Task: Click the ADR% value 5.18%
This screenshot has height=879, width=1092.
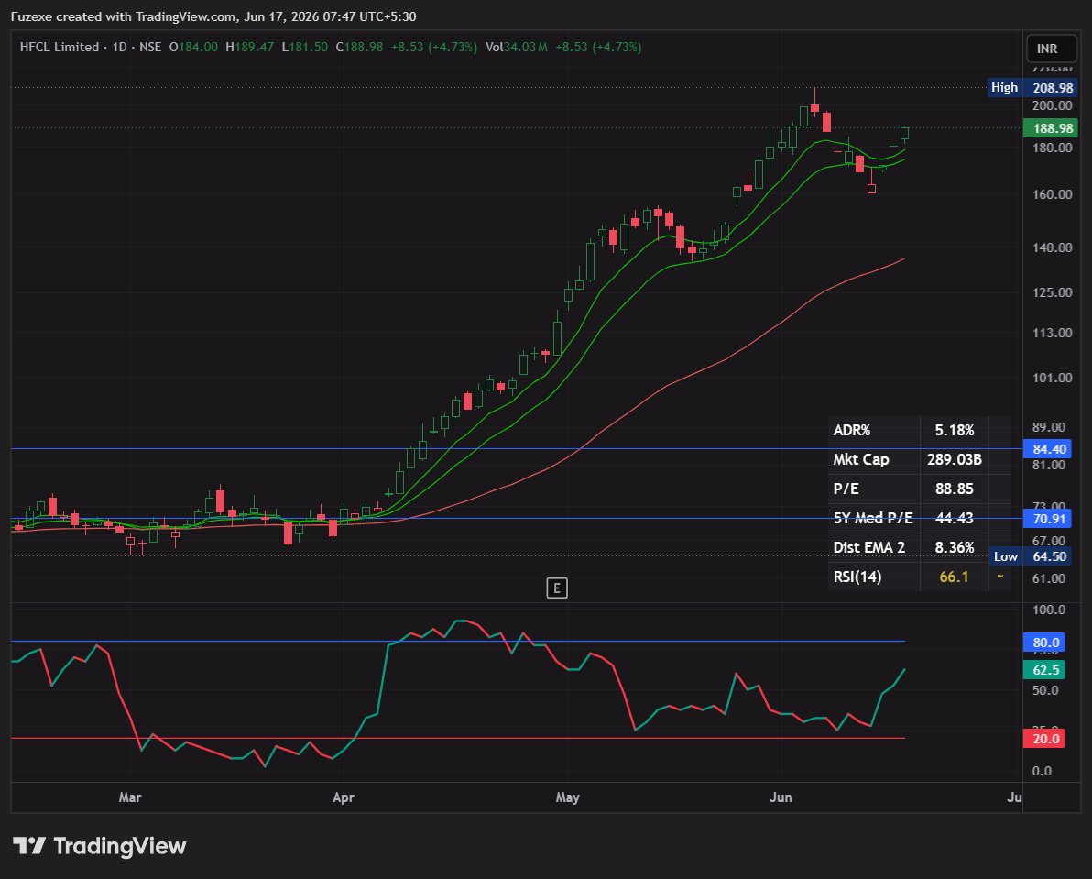Action: [x=954, y=431]
